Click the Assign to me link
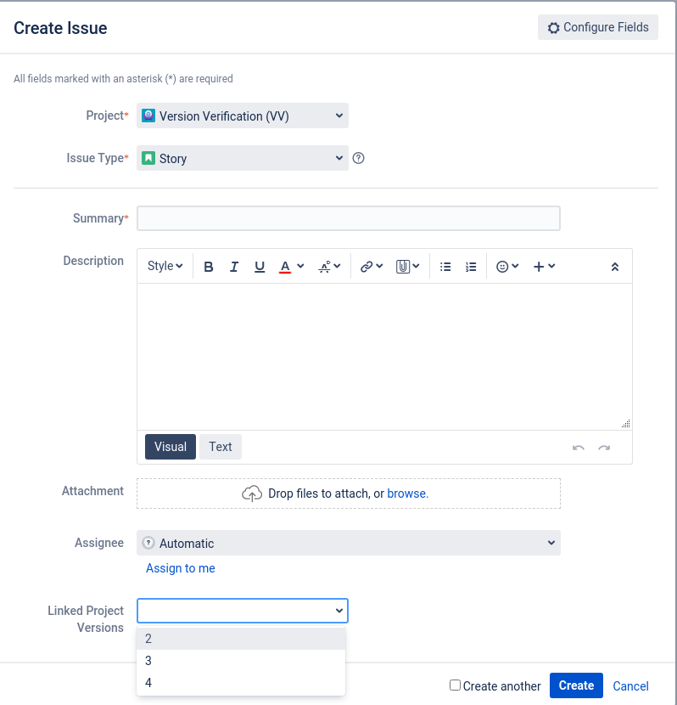The height and width of the screenshot is (705, 677). 181,568
